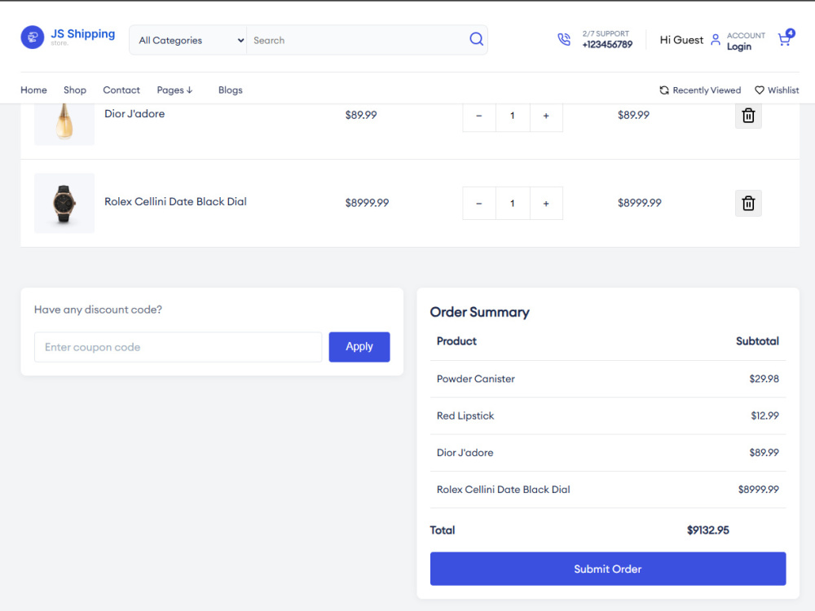Delete Dior J'adore with trash icon
This screenshot has height=611, width=815.
(748, 116)
